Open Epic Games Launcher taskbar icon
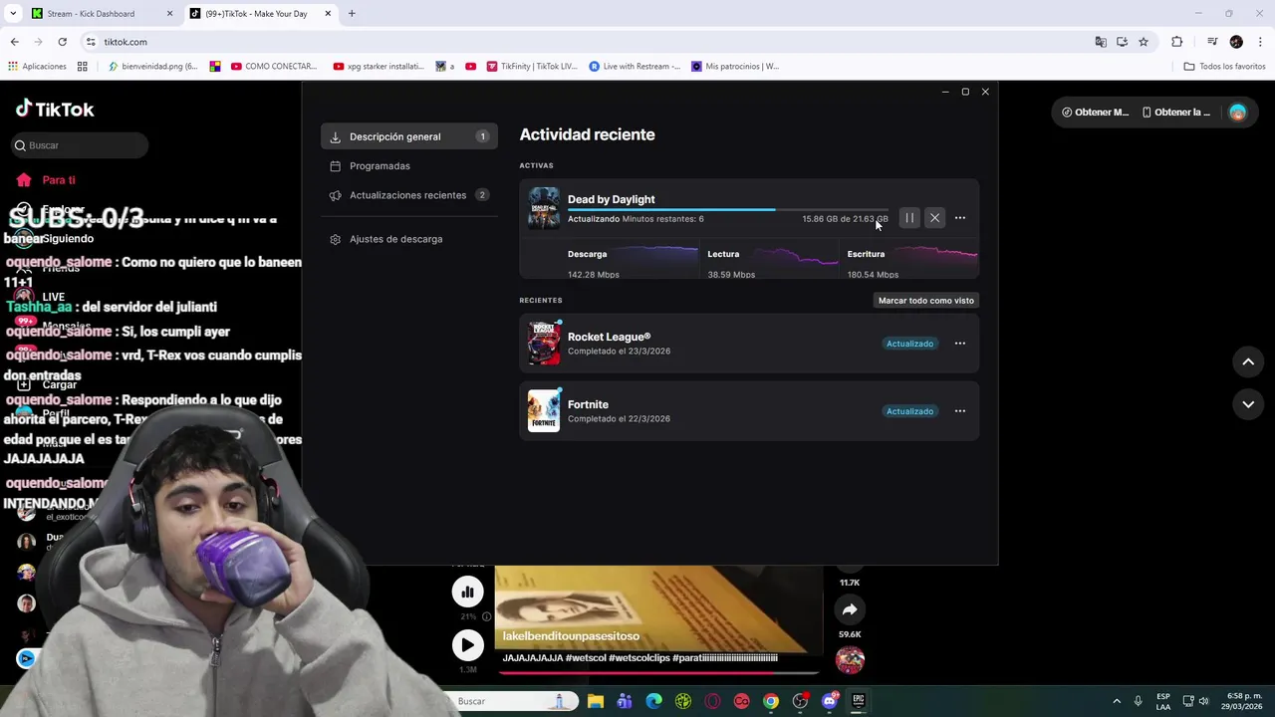This screenshot has width=1275, height=717. point(859,701)
